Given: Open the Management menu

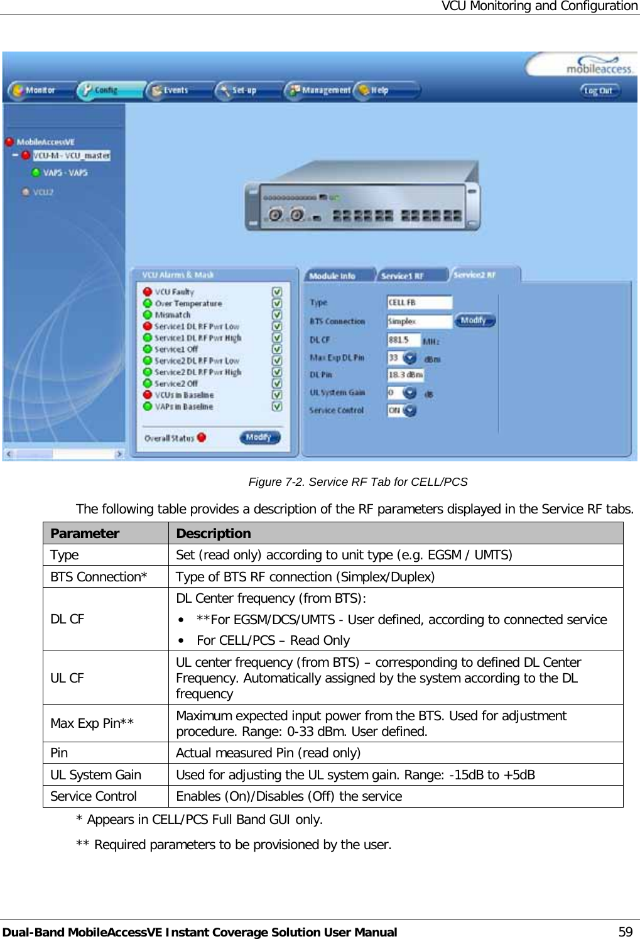Looking at the screenshot, I should point(318,91).
